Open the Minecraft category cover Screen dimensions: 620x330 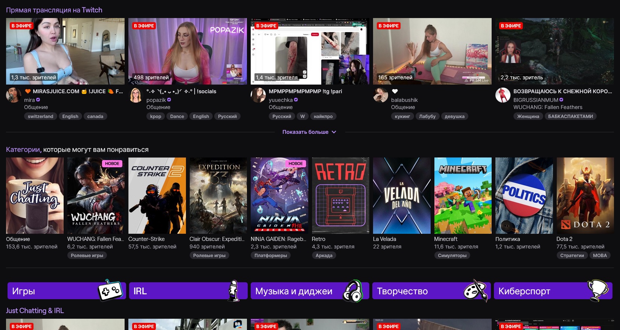pyautogui.click(x=463, y=195)
